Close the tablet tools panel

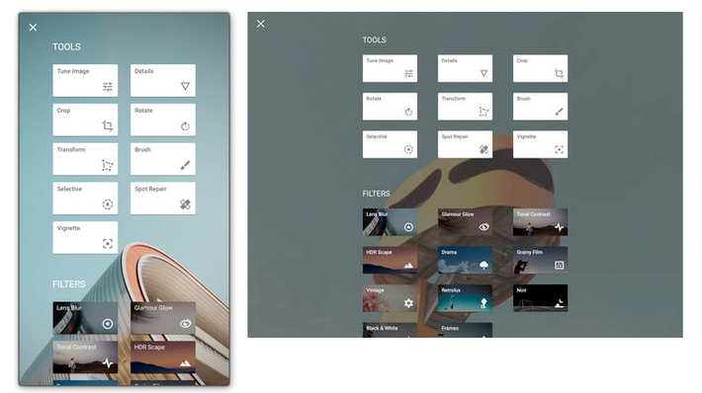(261, 24)
